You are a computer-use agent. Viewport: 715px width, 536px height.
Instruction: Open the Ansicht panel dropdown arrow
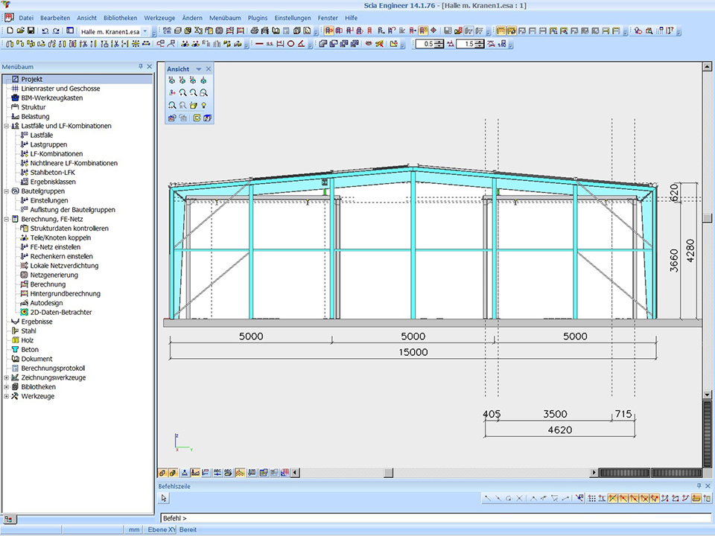click(x=198, y=69)
